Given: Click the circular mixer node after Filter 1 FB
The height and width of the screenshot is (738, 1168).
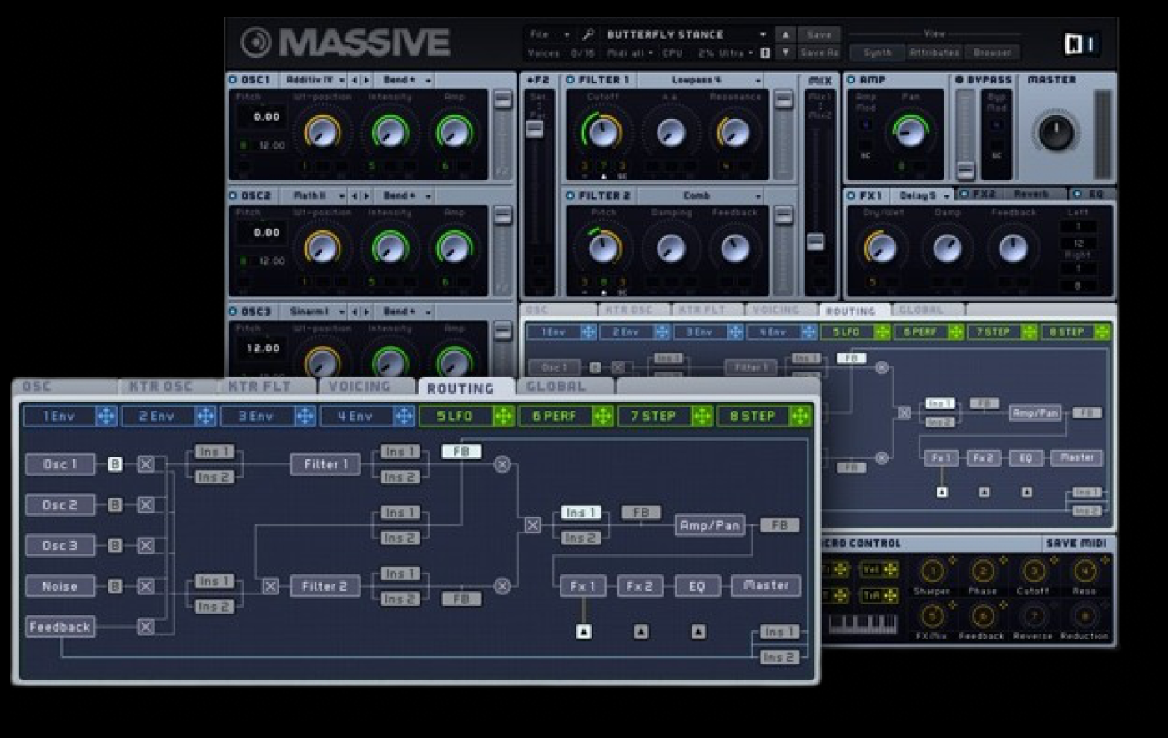Looking at the screenshot, I should click(502, 464).
